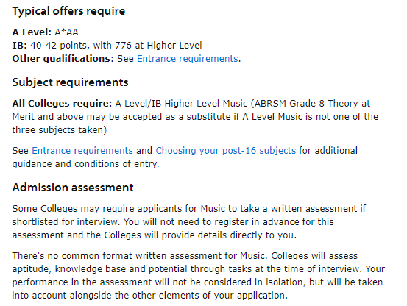Click the Admission assessment heading
Screen dimensions: 407x306
coord(73,188)
